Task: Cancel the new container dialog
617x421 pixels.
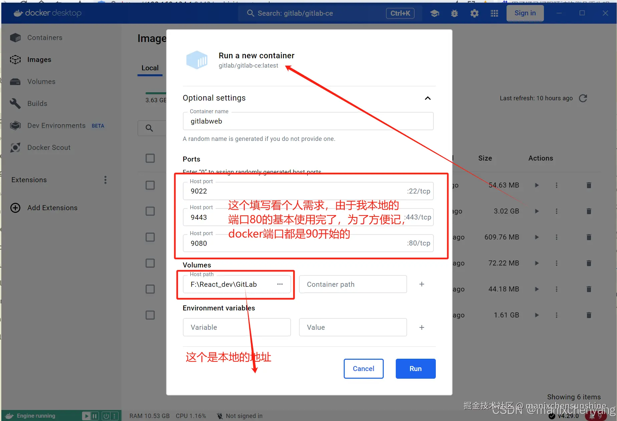Action: [363, 369]
